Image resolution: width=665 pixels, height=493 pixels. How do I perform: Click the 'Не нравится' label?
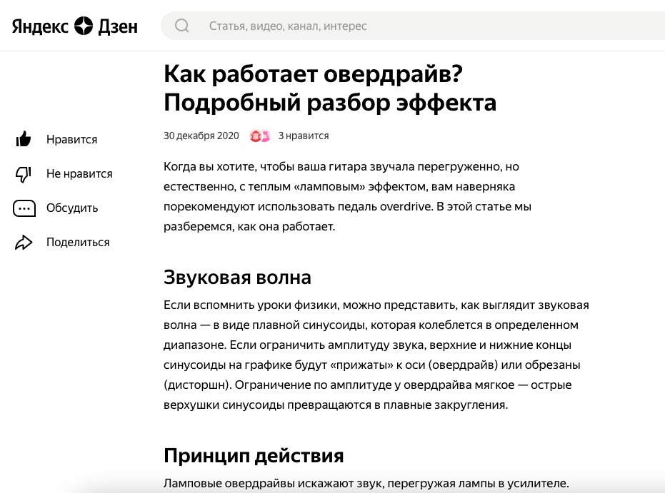[x=79, y=173]
